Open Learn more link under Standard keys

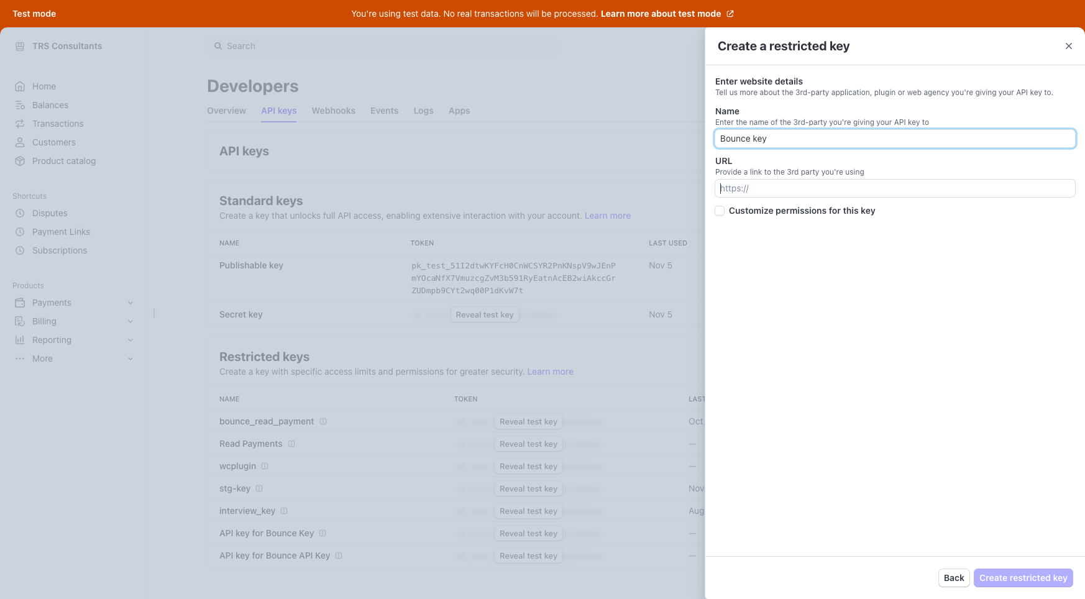point(607,216)
